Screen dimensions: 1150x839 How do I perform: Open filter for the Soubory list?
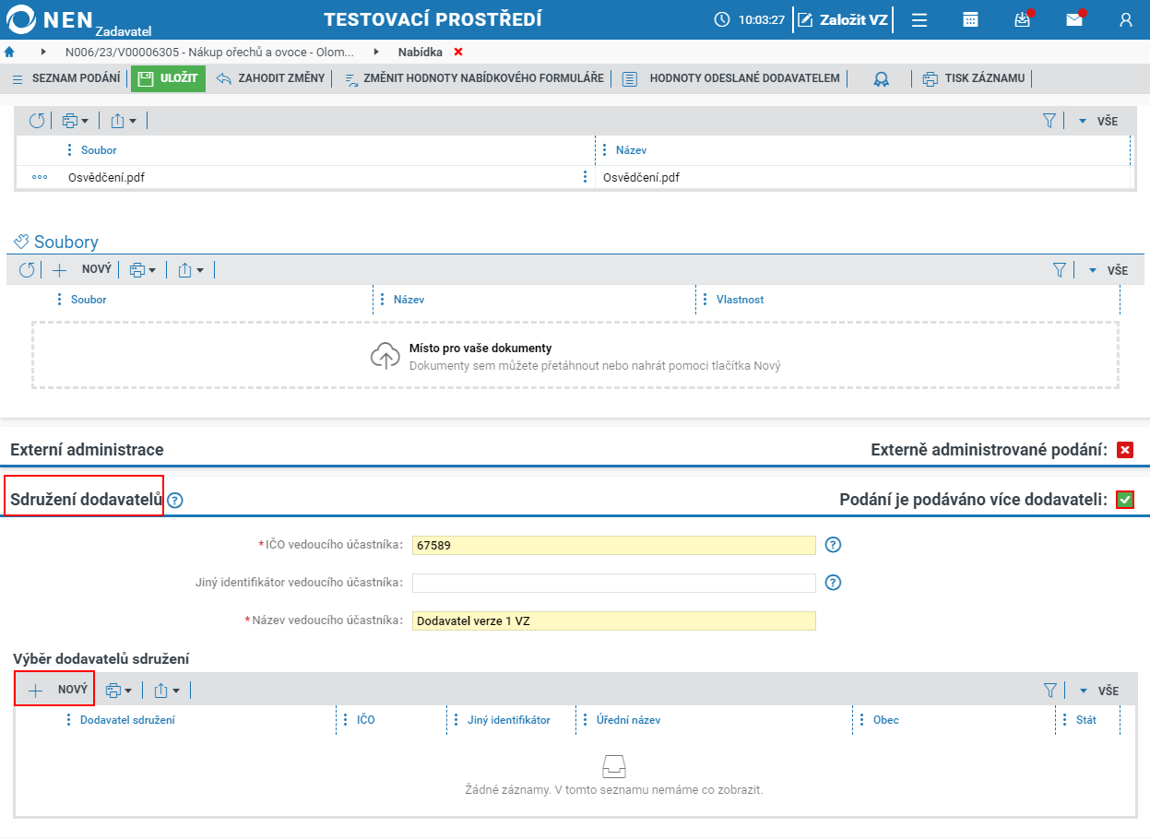(1060, 270)
